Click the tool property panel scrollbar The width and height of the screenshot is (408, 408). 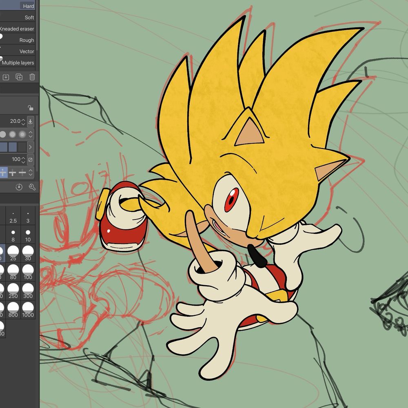37,143
